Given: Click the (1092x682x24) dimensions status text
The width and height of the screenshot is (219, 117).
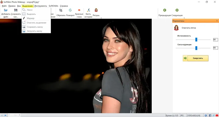Looking at the screenshot, I should point(194,115).
